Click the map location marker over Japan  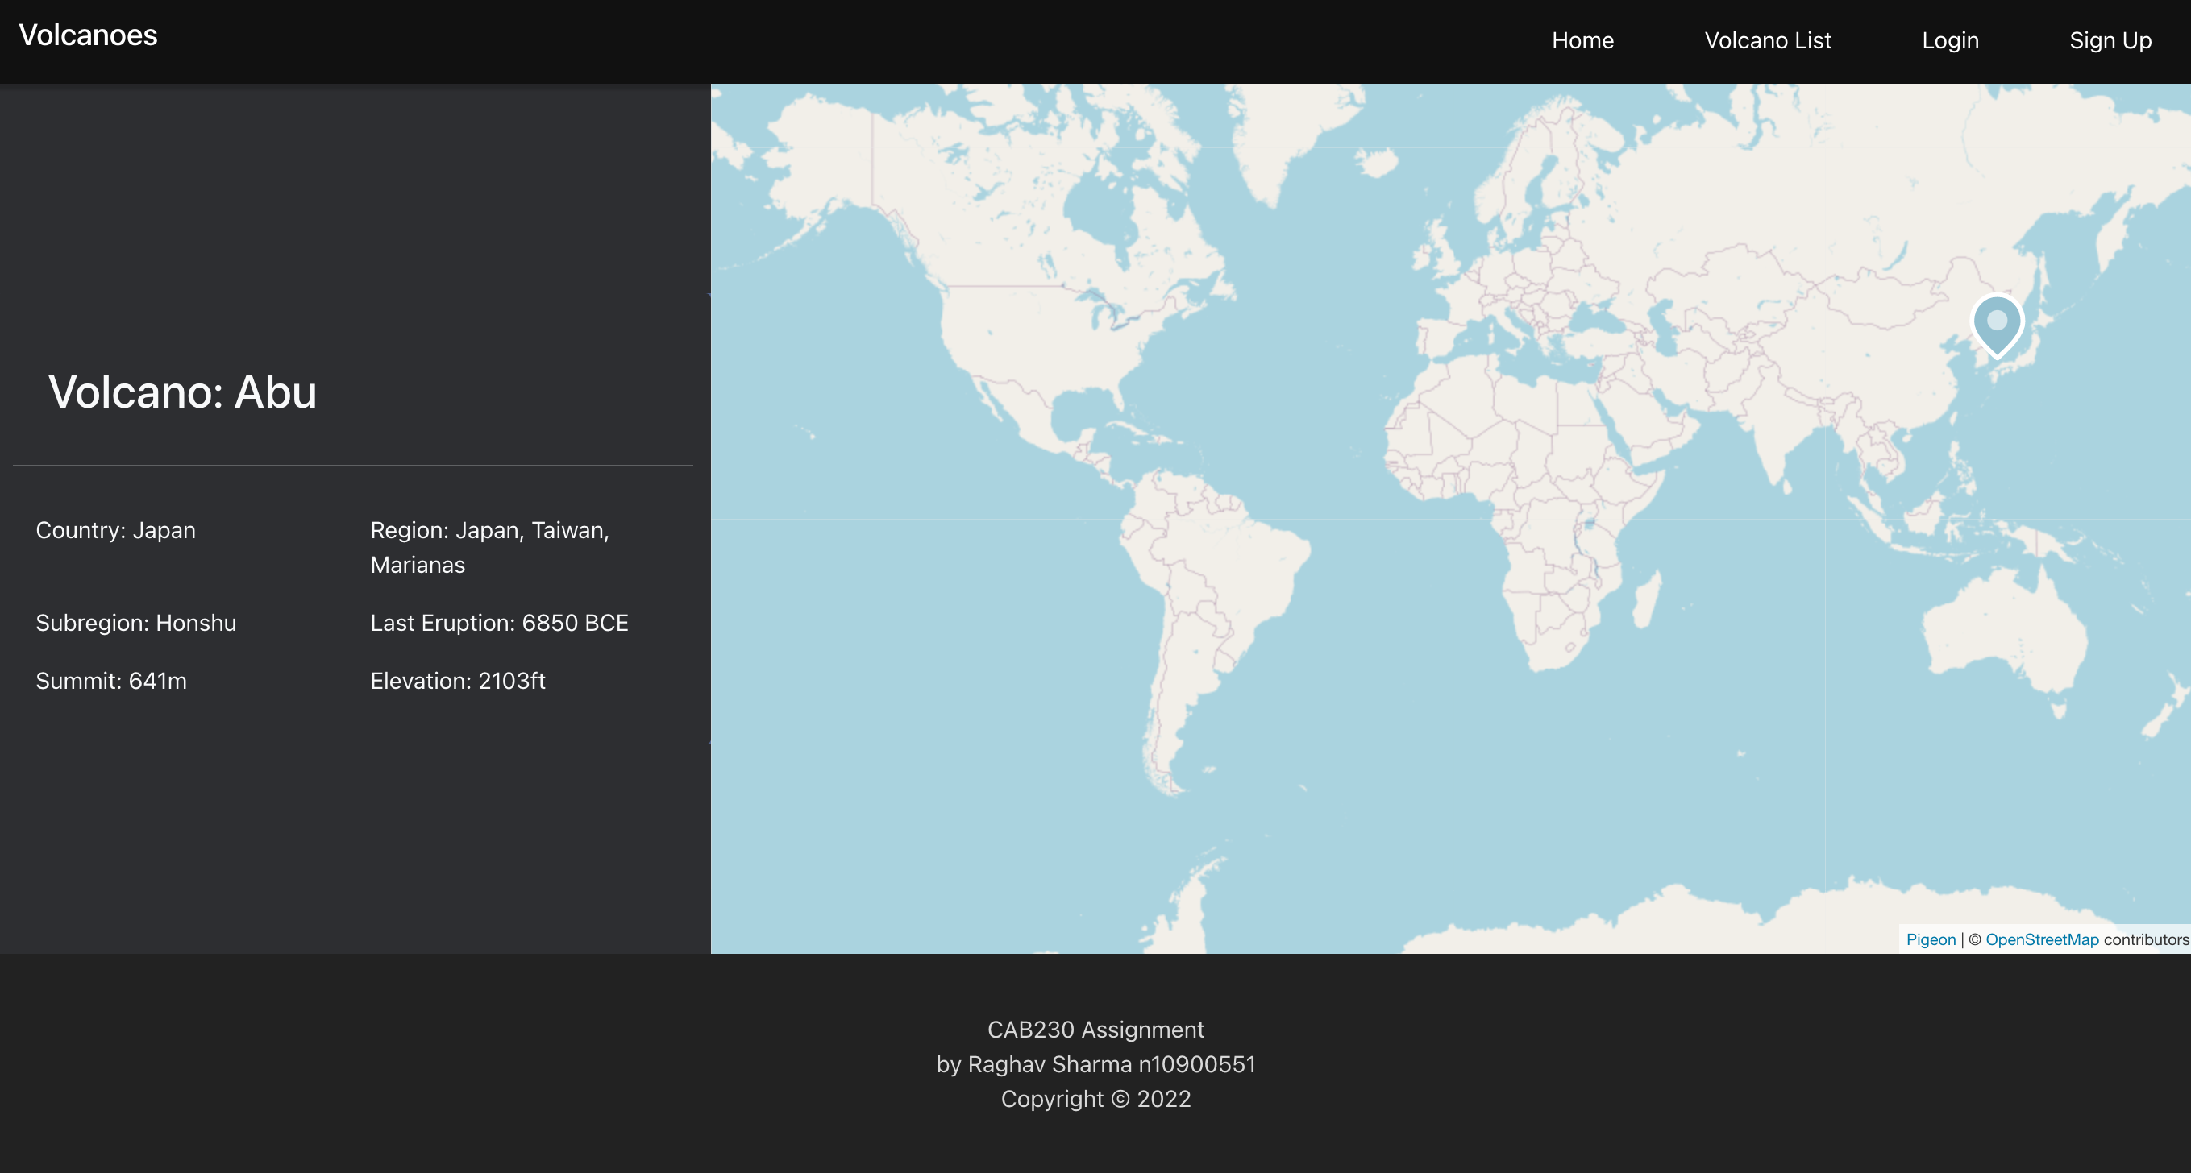[x=1997, y=325]
